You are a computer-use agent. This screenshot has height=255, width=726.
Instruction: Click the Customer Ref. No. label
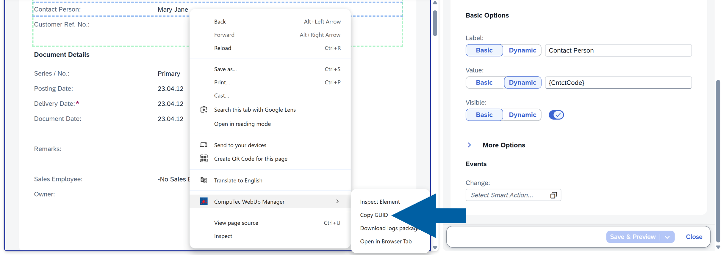(x=62, y=24)
